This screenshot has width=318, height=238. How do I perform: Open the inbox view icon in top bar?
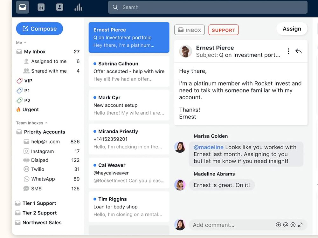[x=22, y=7]
